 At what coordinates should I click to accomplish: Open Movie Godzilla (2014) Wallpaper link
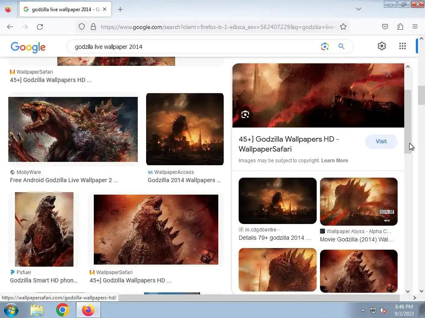tap(357, 239)
